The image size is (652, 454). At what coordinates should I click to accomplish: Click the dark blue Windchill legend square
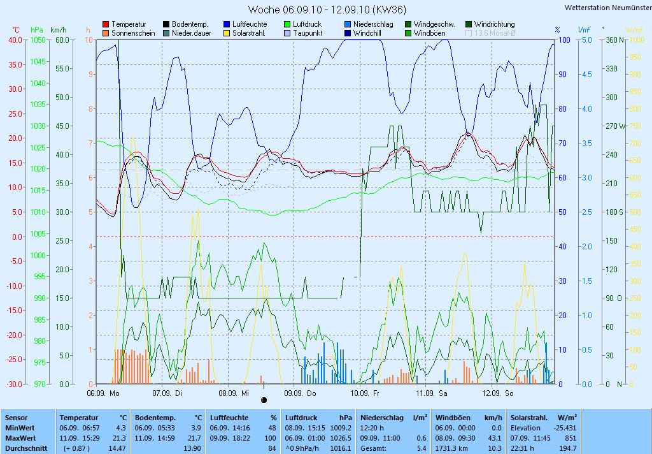348,33
